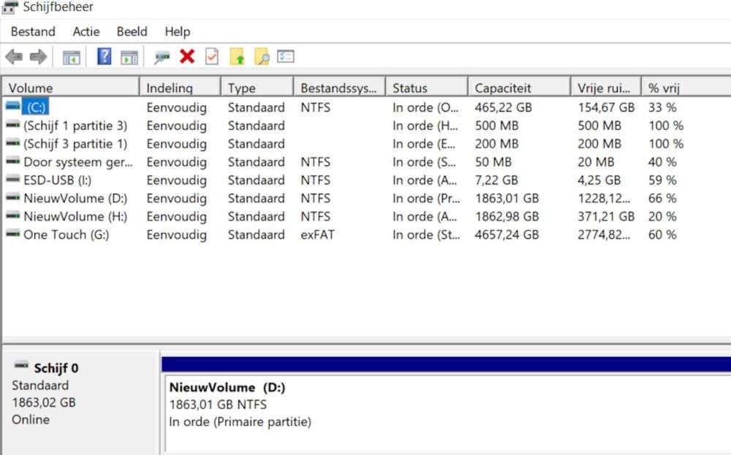Click the Forward arrow in toolbar

tap(38, 57)
